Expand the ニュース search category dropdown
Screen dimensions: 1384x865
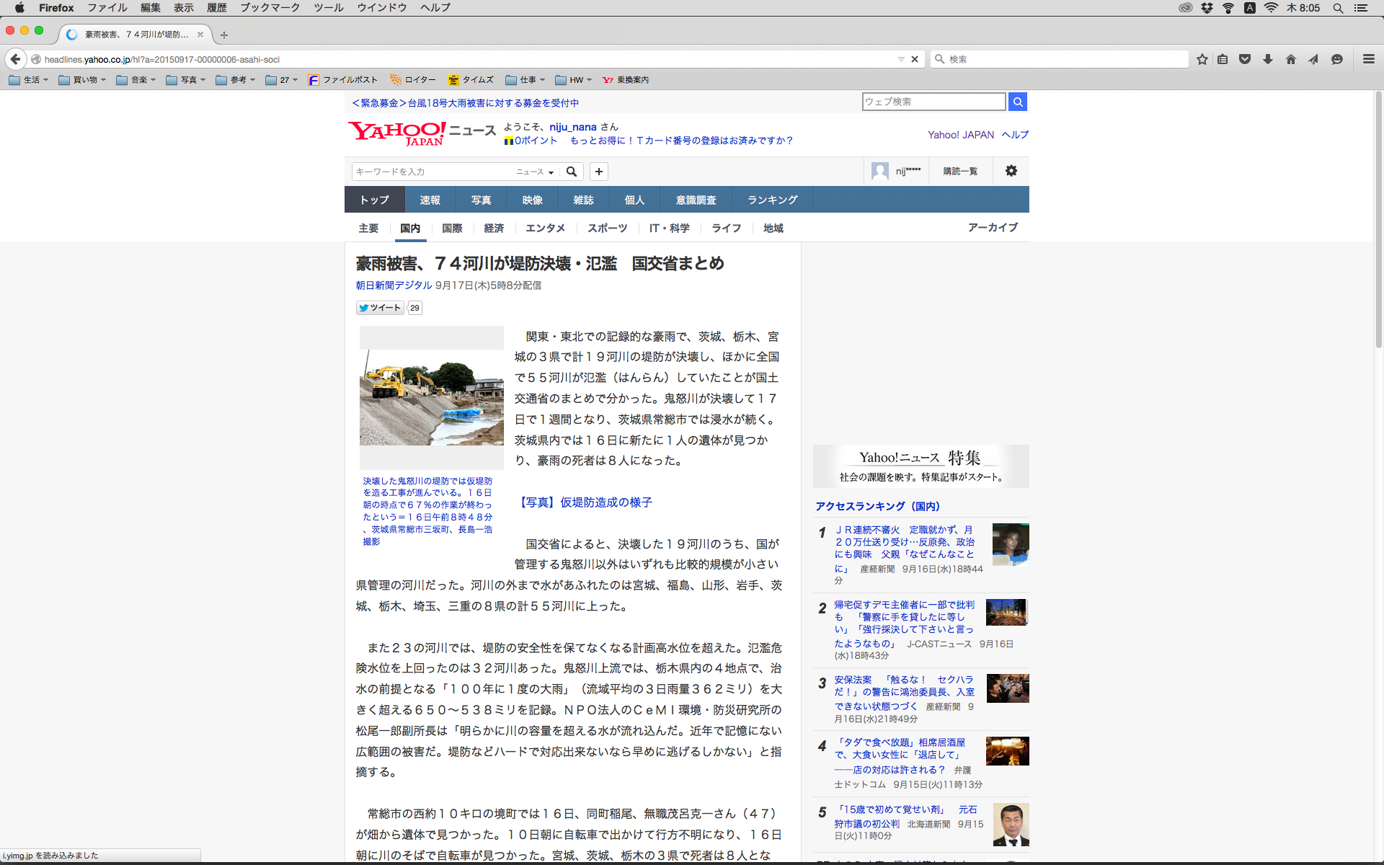[534, 172]
